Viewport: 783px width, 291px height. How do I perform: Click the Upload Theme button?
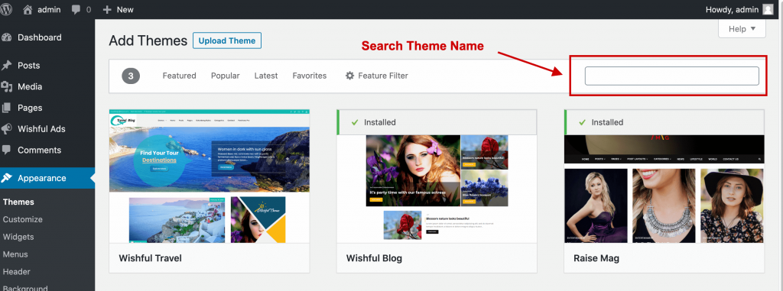(x=227, y=41)
